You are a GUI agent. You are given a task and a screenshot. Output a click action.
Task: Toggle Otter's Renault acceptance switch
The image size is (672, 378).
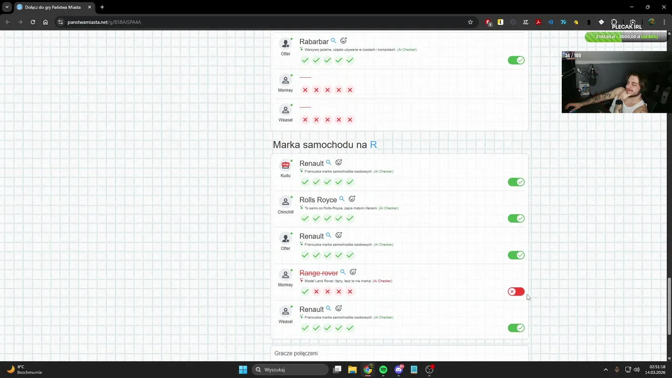point(516,255)
